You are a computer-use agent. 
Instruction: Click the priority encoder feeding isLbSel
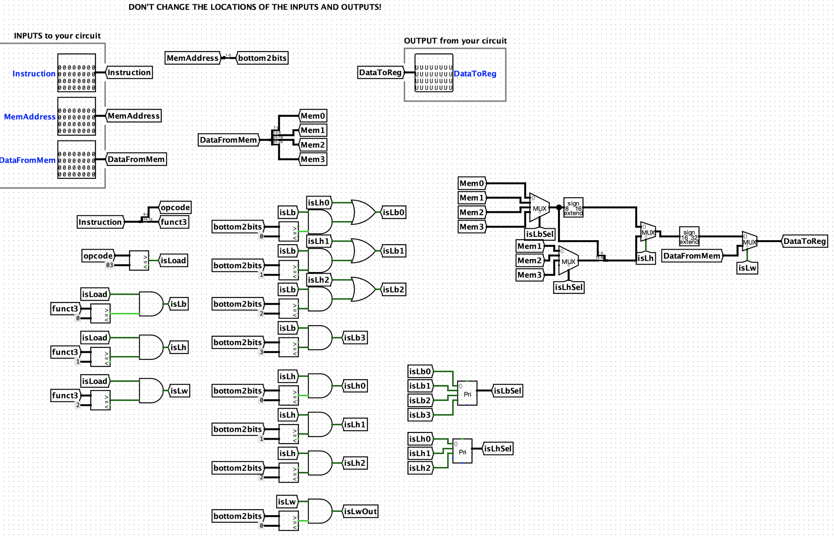point(467,393)
